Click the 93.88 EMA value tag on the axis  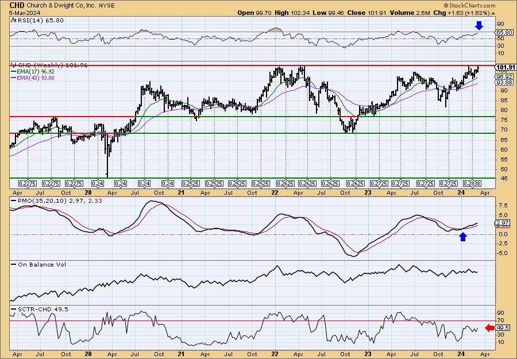coord(504,82)
